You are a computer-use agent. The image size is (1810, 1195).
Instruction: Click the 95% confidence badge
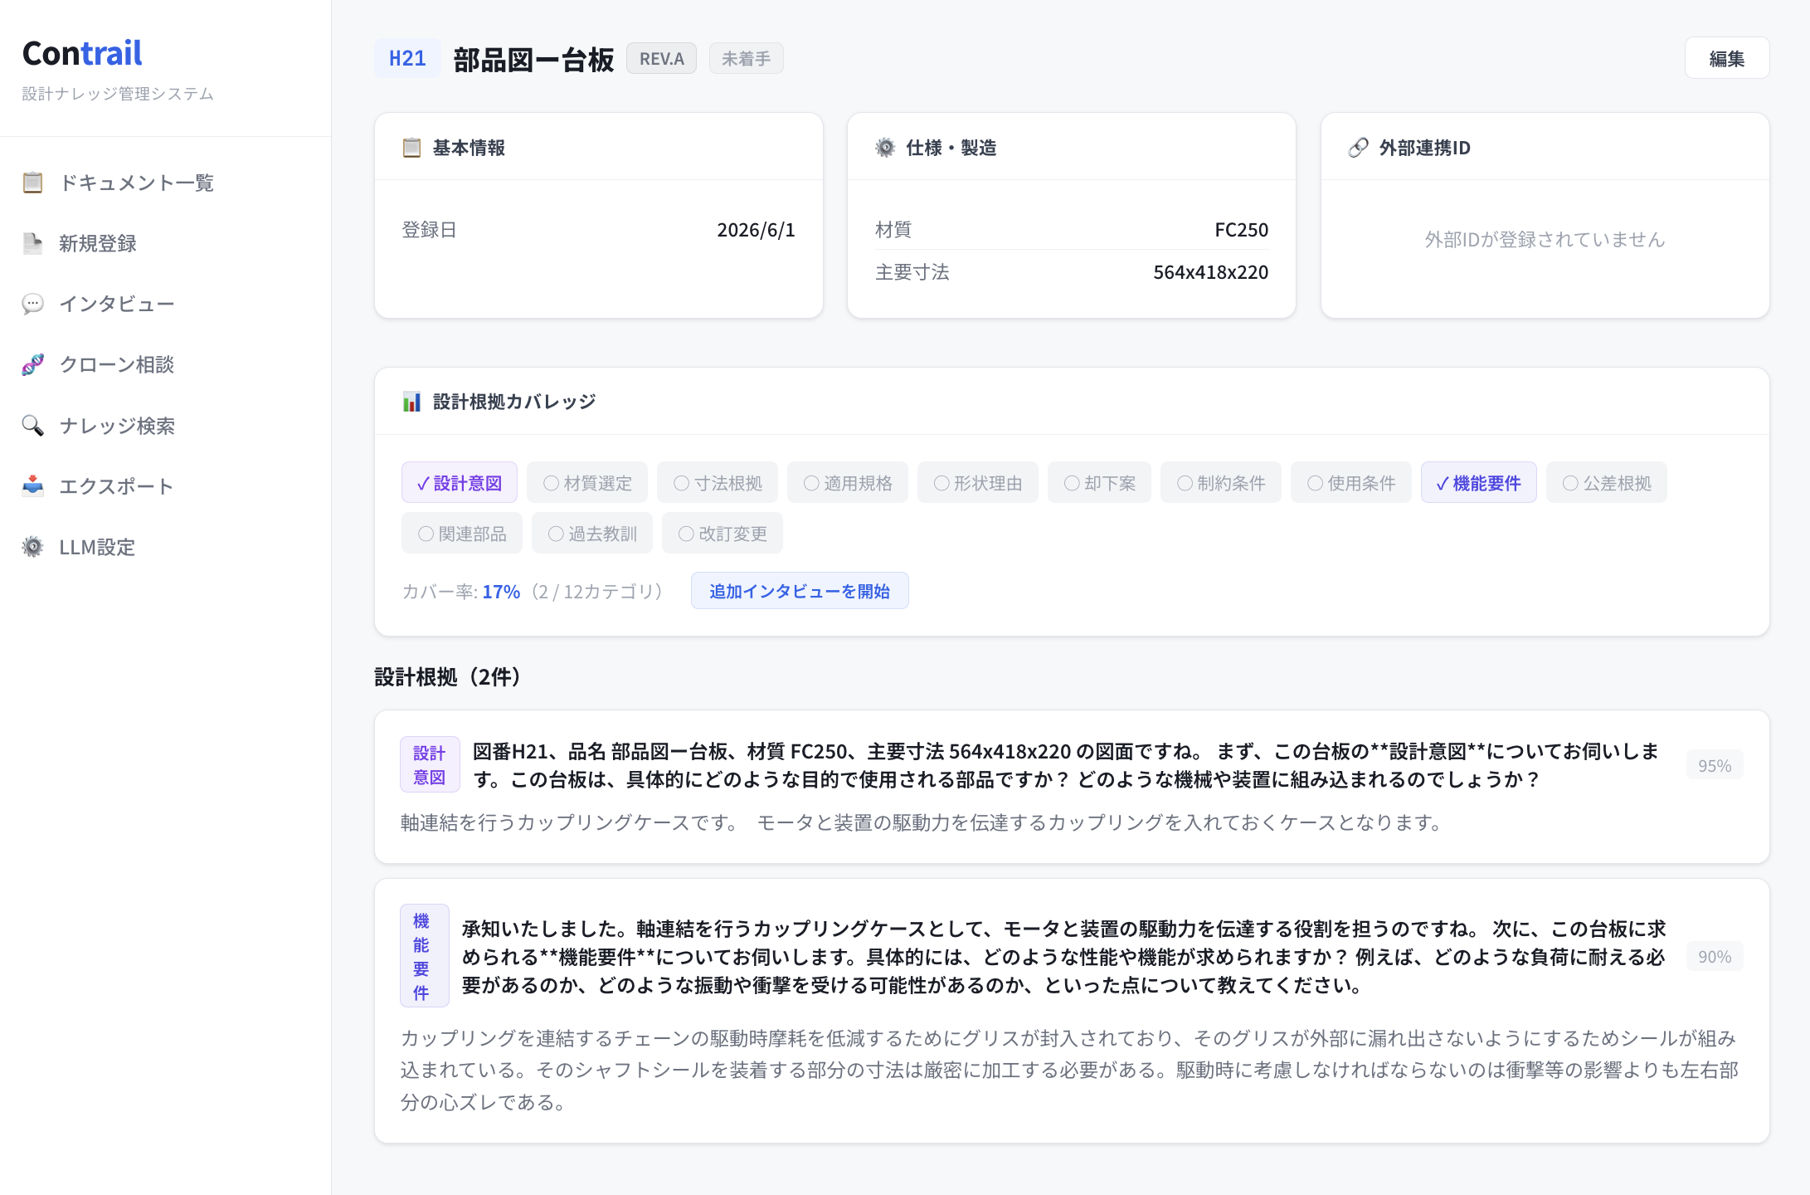coord(1715,765)
